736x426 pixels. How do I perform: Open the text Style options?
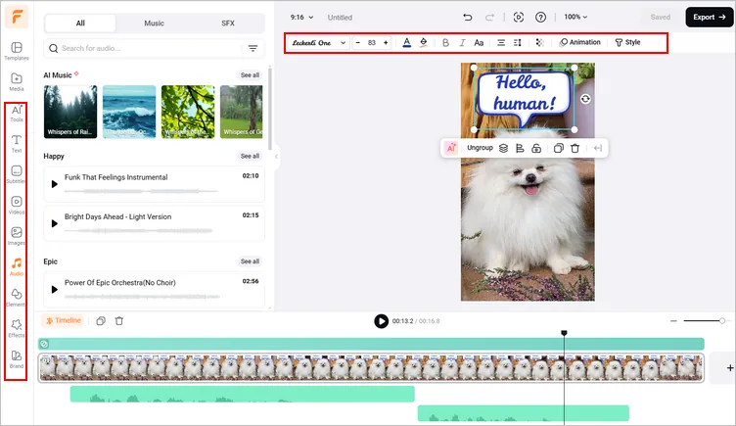click(x=627, y=42)
